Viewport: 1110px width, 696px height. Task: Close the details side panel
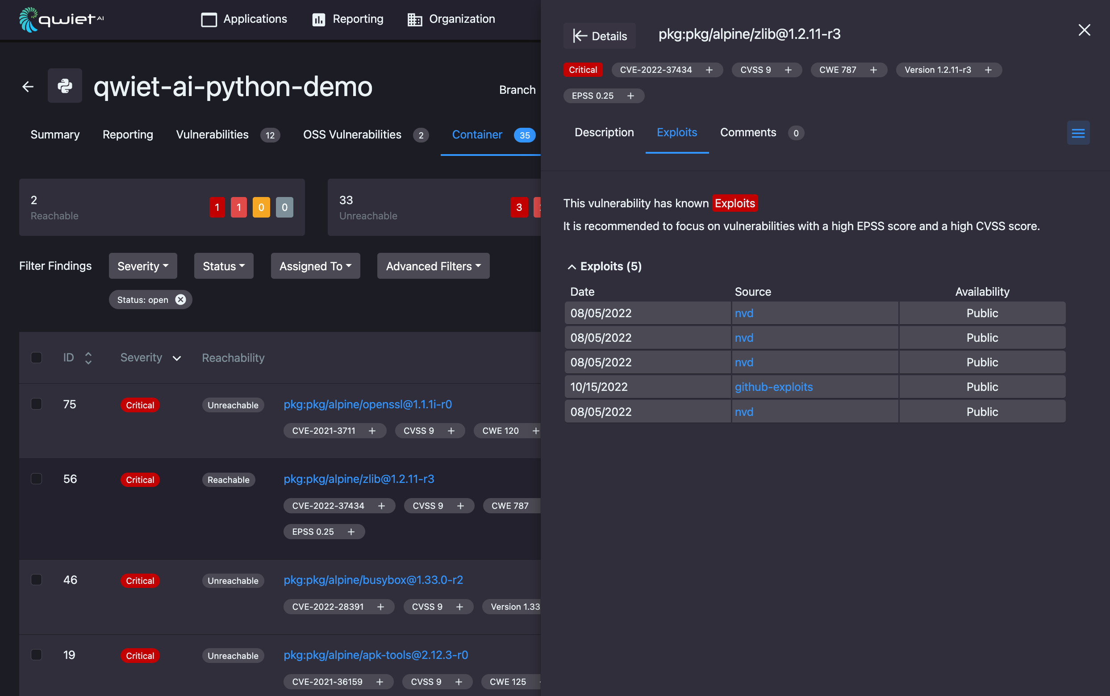pos(1084,30)
